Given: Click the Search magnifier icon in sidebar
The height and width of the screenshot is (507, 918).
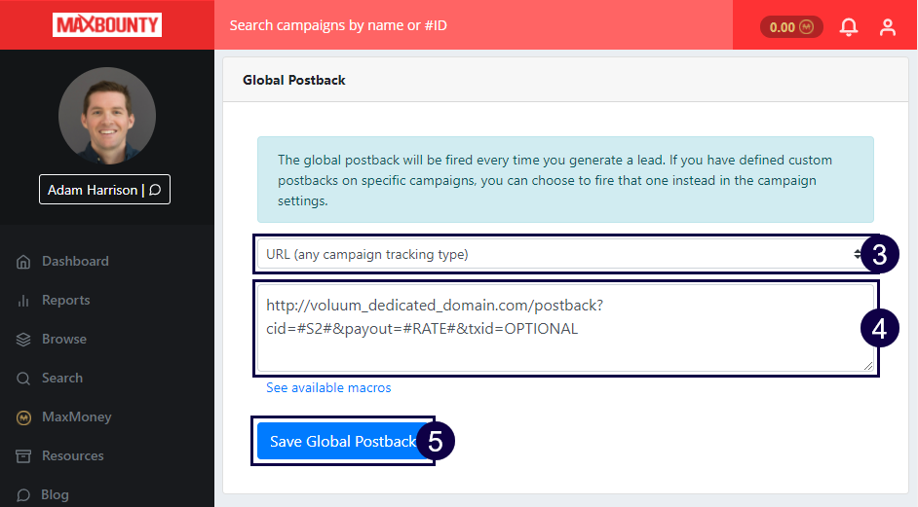Looking at the screenshot, I should 23,379.
